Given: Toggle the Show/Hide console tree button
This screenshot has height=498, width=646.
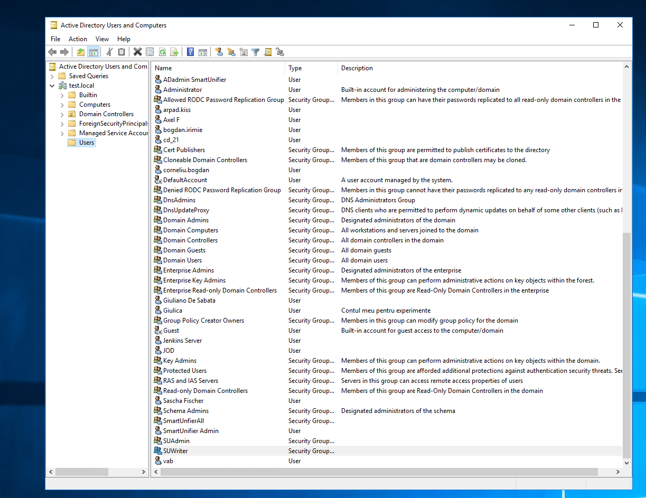Looking at the screenshot, I should point(93,52).
